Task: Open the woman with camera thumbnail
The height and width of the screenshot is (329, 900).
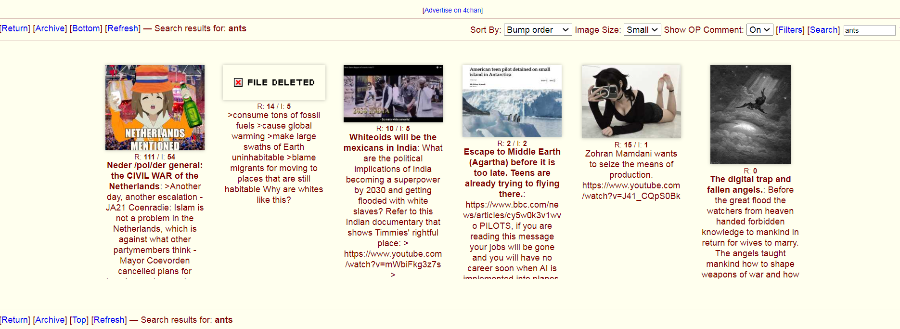Action: 631,102
